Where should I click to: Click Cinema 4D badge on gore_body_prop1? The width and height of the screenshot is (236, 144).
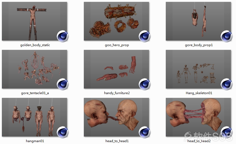(227, 36)
